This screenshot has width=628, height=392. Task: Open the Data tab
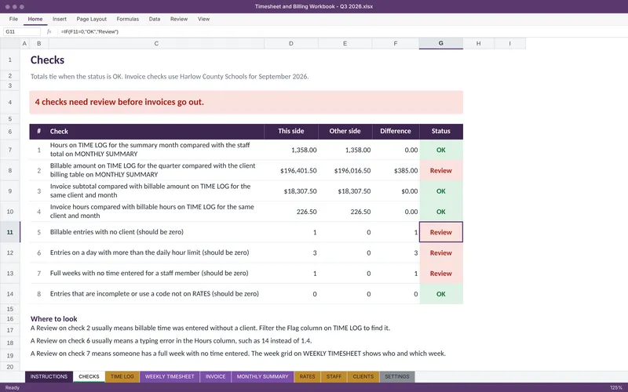(155, 19)
